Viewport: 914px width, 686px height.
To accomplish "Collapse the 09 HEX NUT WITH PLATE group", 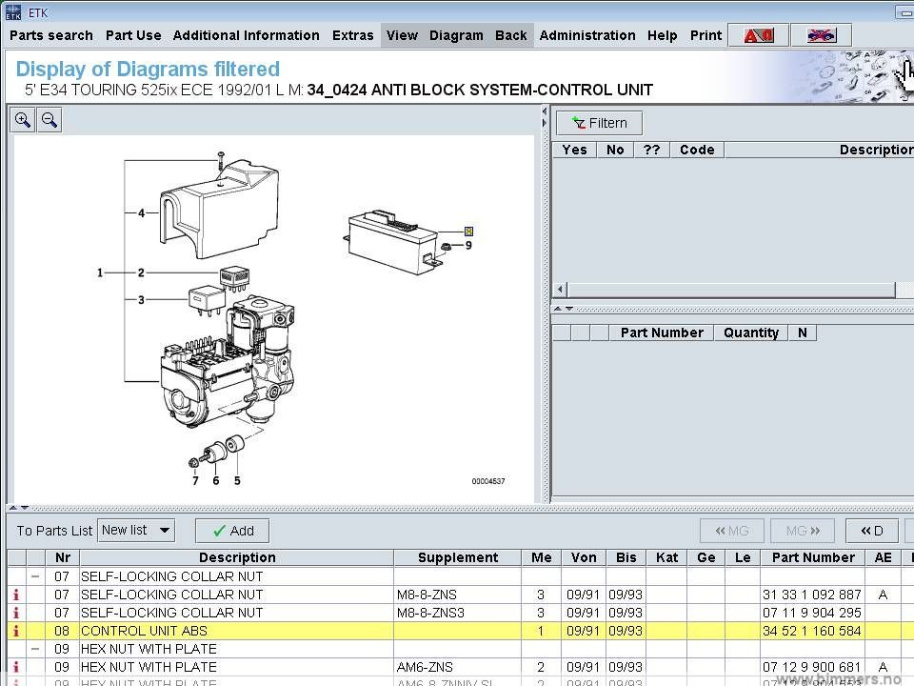I will pos(35,649).
